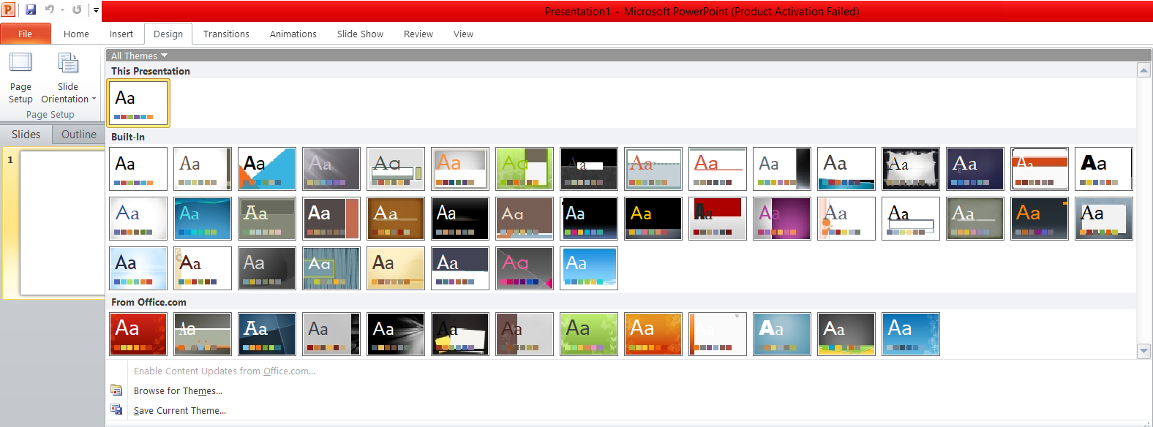Click the PowerPoint application icon in title bar
Viewport: 1153px width, 427px height.
pos(8,10)
